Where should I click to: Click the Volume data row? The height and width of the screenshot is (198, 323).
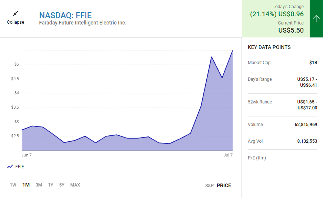pyautogui.click(x=282, y=125)
